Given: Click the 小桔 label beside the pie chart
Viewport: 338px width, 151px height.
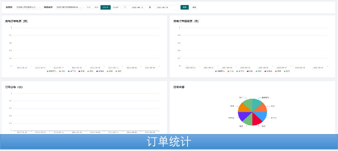Looking at the screenshot, I should 273,106.
